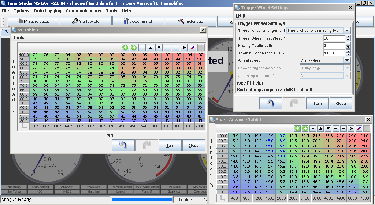Click the undo arrow in VE Table 1

point(123,145)
